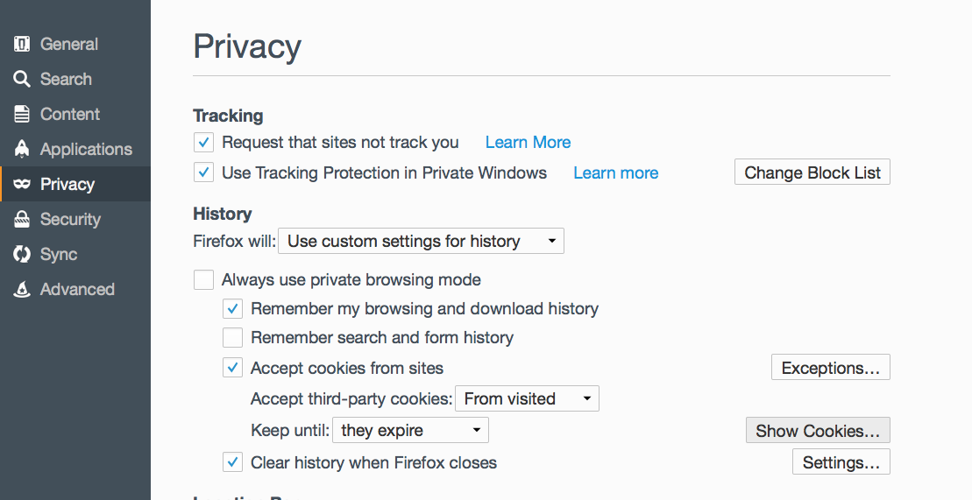
Task: Click the General switch icon in sidebar
Action: (22, 44)
